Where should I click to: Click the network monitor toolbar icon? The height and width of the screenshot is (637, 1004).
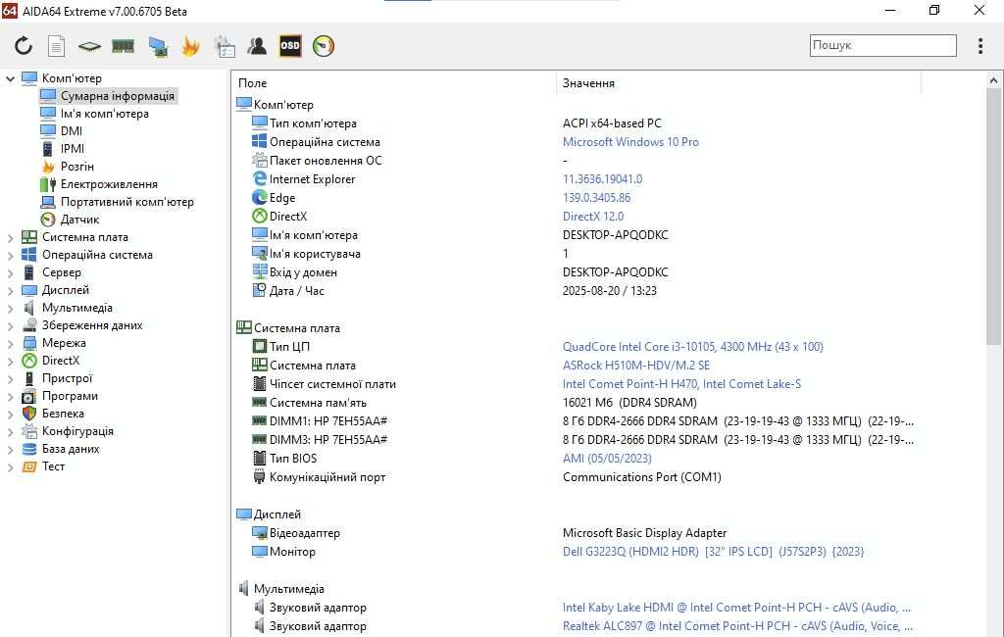(x=158, y=46)
